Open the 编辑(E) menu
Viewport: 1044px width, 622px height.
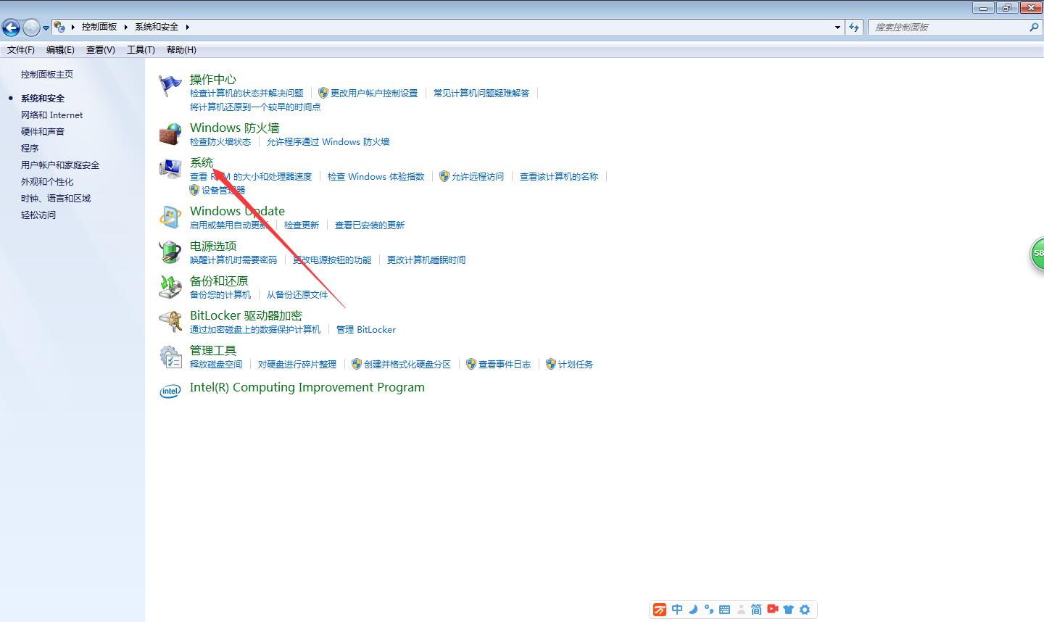(x=60, y=50)
